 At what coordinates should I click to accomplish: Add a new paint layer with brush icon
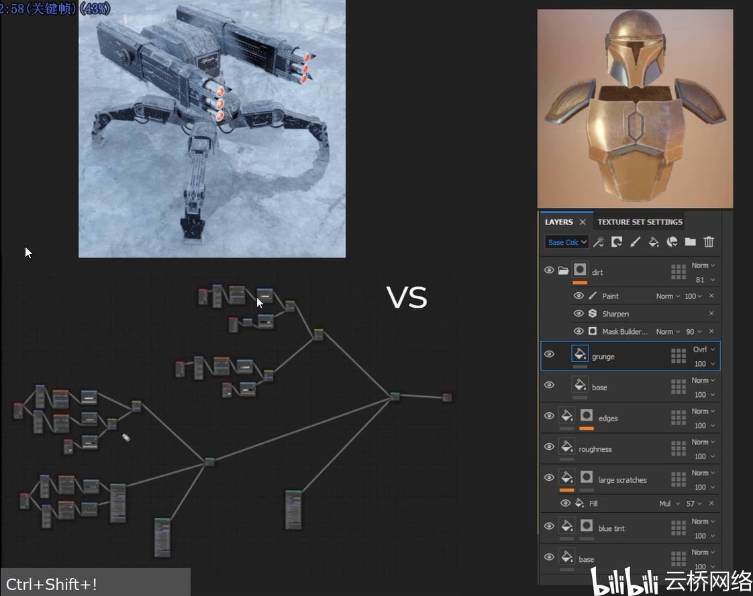pos(635,242)
